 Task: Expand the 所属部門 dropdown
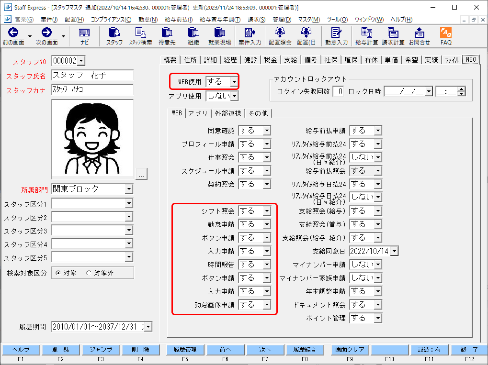pyautogui.click(x=129, y=189)
